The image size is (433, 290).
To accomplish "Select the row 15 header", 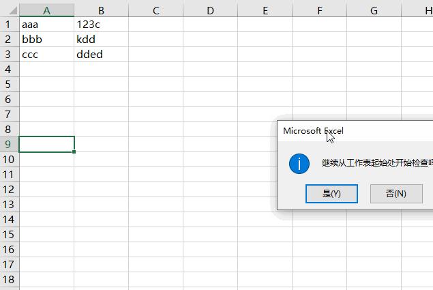I will tap(9, 234).
